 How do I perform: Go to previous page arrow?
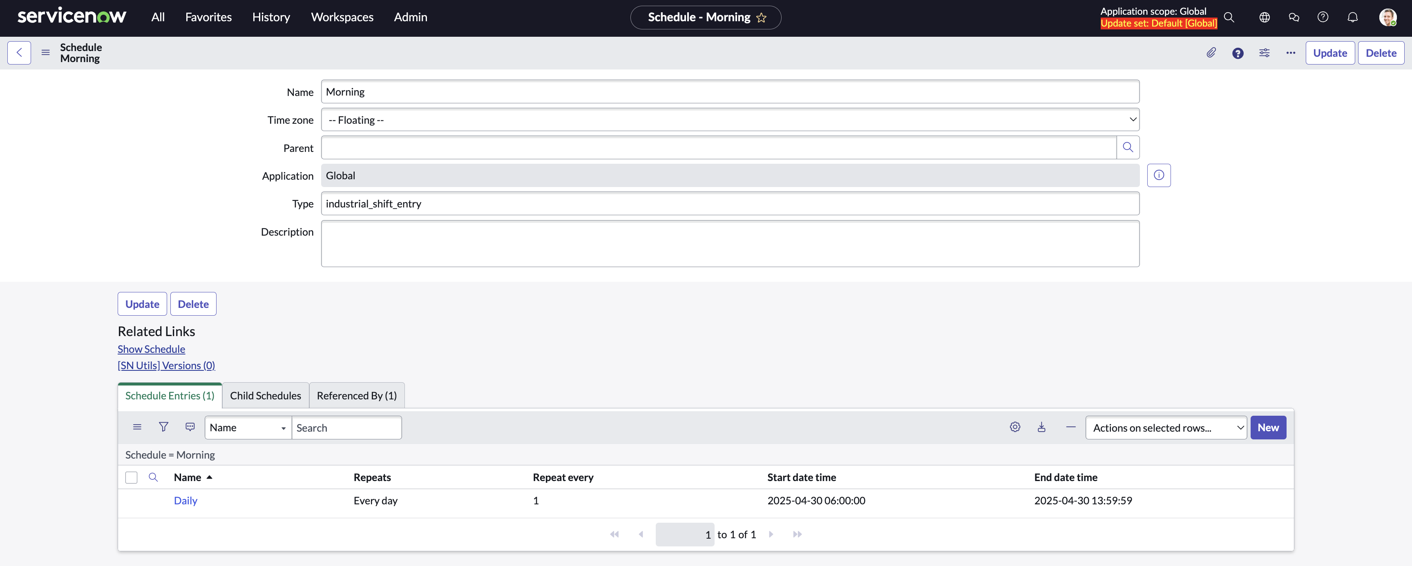coord(640,534)
